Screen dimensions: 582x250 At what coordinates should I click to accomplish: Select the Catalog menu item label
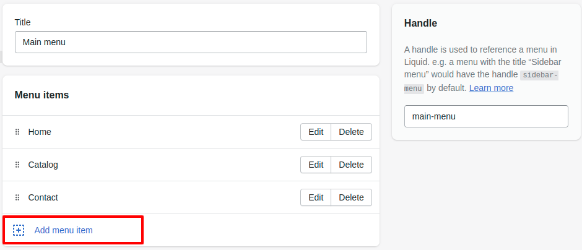click(x=43, y=165)
